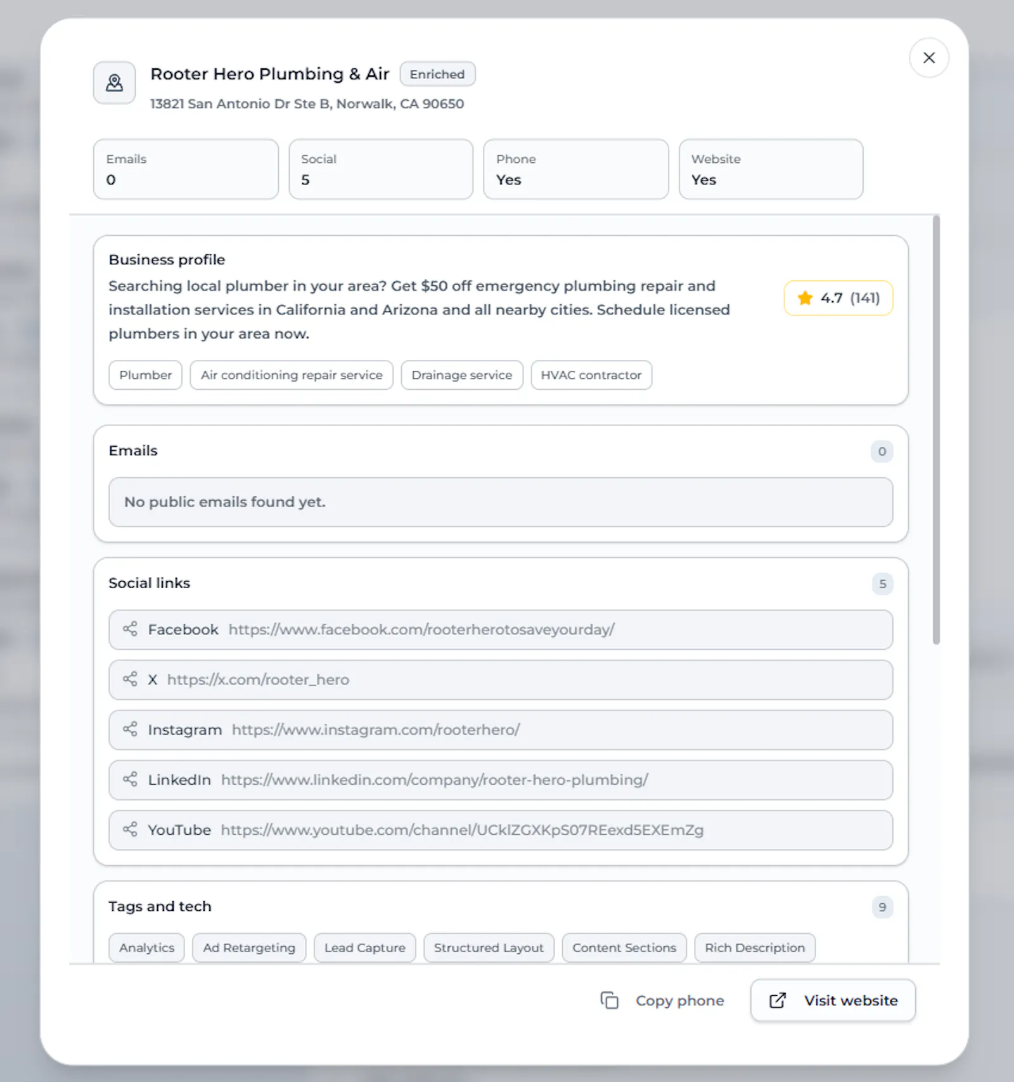Screen dimensions: 1014x1082
Task: Click the business location pin icon
Action: [115, 82]
